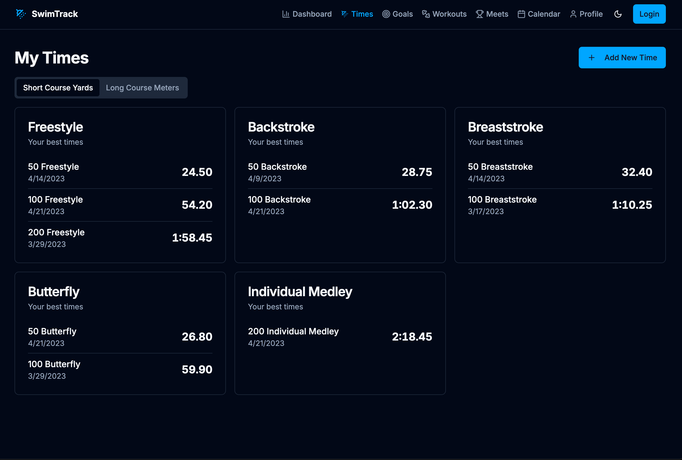Click the SwimTrack logo icon
The image size is (682, 460).
pos(21,14)
